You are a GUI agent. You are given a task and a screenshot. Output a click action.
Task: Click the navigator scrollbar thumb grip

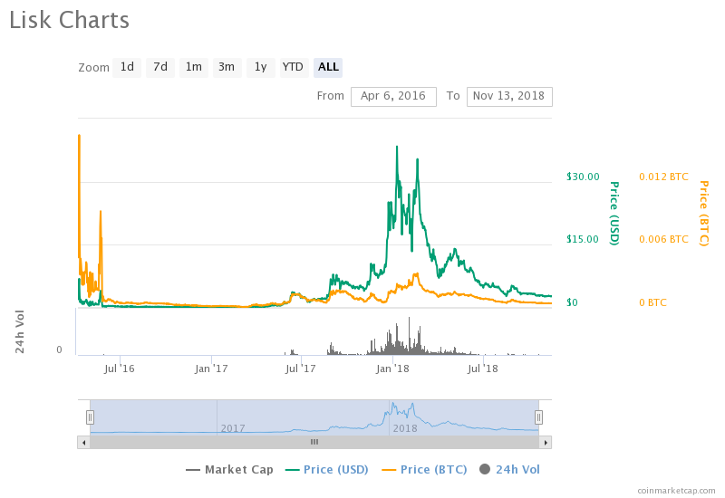(314, 443)
